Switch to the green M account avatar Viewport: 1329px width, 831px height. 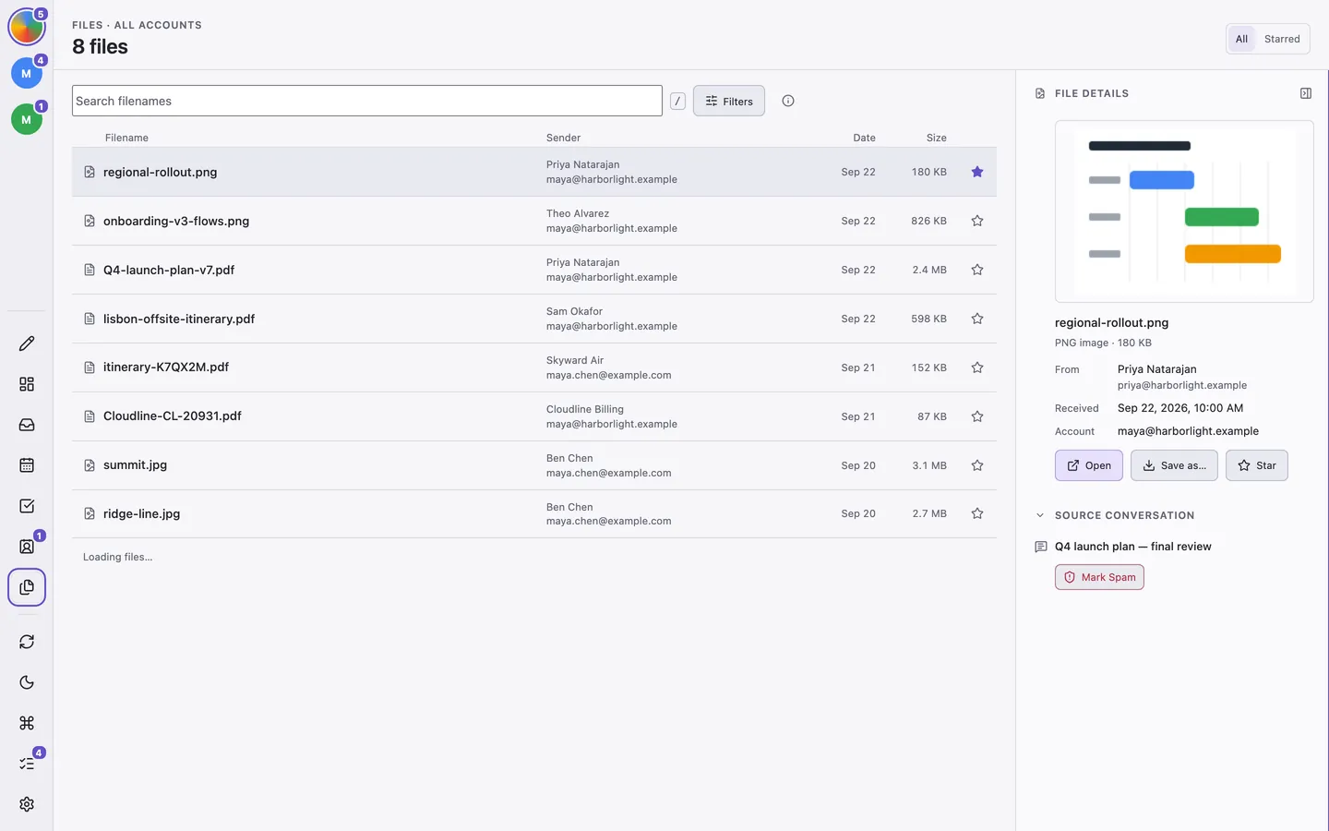click(x=27, y=119)
